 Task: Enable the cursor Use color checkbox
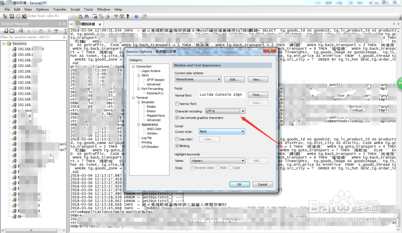[x=177, y=139]
